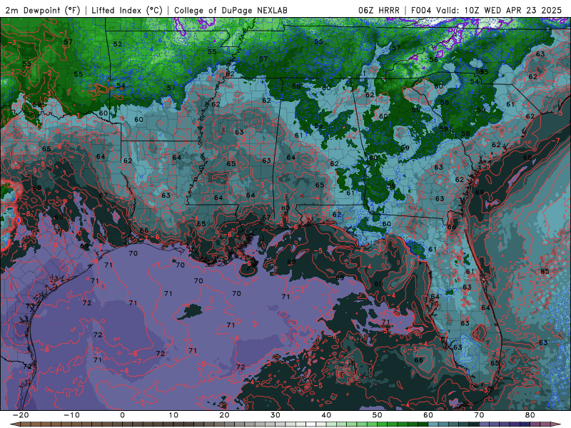Click the 80 label on the color scale

pos(530,415)
